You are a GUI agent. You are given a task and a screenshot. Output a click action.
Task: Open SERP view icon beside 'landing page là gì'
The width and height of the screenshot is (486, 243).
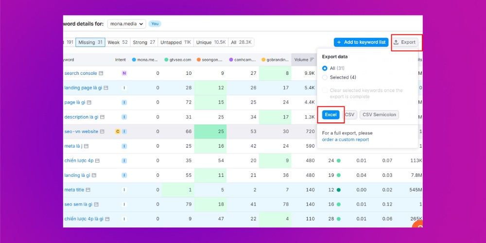106,88
